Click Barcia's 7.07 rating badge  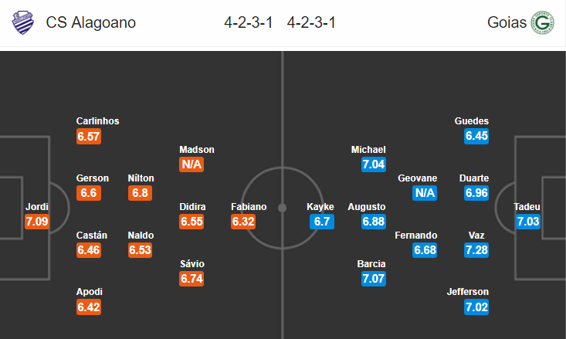[374, 278]
